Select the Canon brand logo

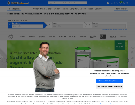pos(22,36)
